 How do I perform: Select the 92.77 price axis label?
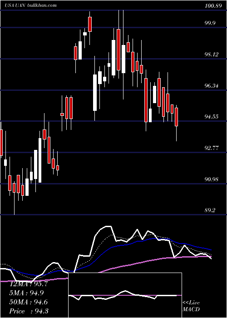212,148
